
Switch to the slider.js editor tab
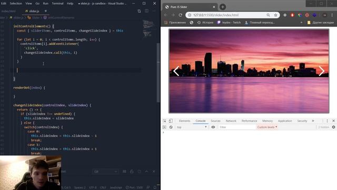pos(34,11)
